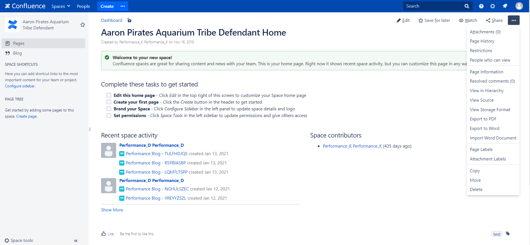Click the second Performance_D user avatar
This screenshot has width=530, height=245.
(x=109, y=186)
